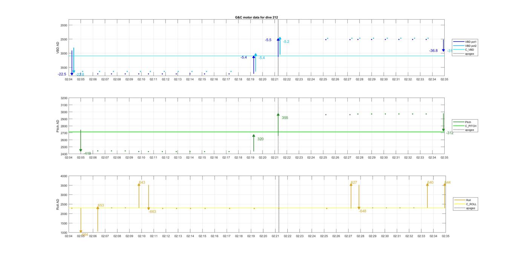528x261 pixels.
Task: Click the '653' annotation in Roll plot
Action: (x=101, y=205)
